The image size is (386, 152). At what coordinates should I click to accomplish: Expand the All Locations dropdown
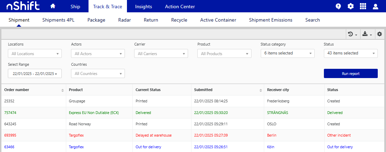35,54
